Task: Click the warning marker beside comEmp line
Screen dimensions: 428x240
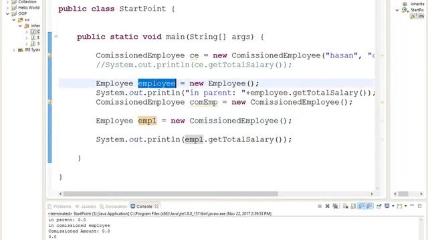Action: pyautogui.click(x=49, y=102)
